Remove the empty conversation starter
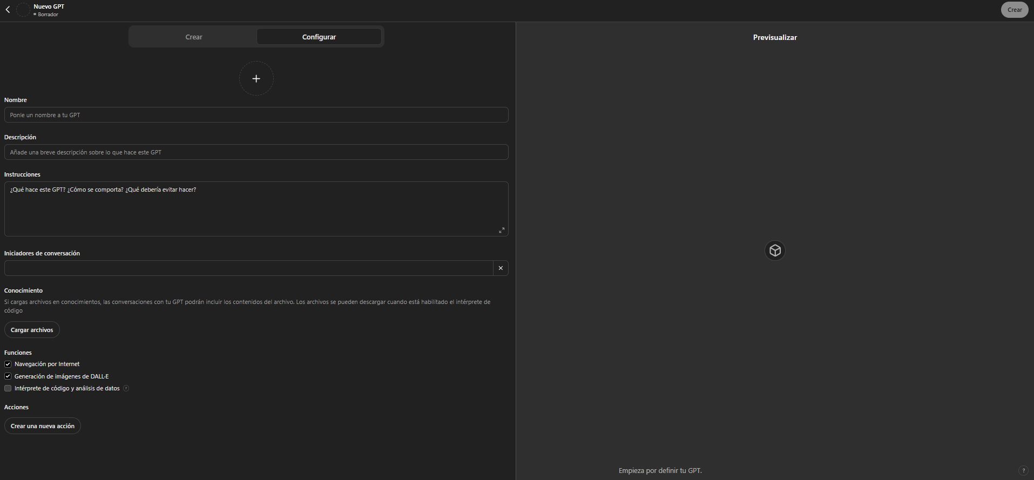 [x=501, y=268]
